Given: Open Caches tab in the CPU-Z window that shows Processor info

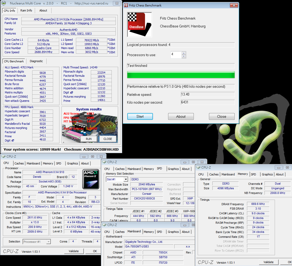Looking at the screenshot, I should [19, 163].
